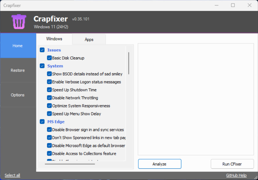Click the Windows 11 (24H2) label
This screenshot has width=258, height=180.
tap(51, 27)
